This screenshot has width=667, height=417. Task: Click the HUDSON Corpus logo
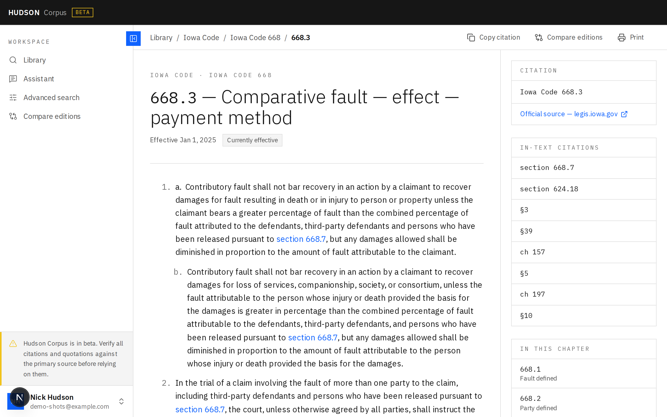click(x=37, y=13)
